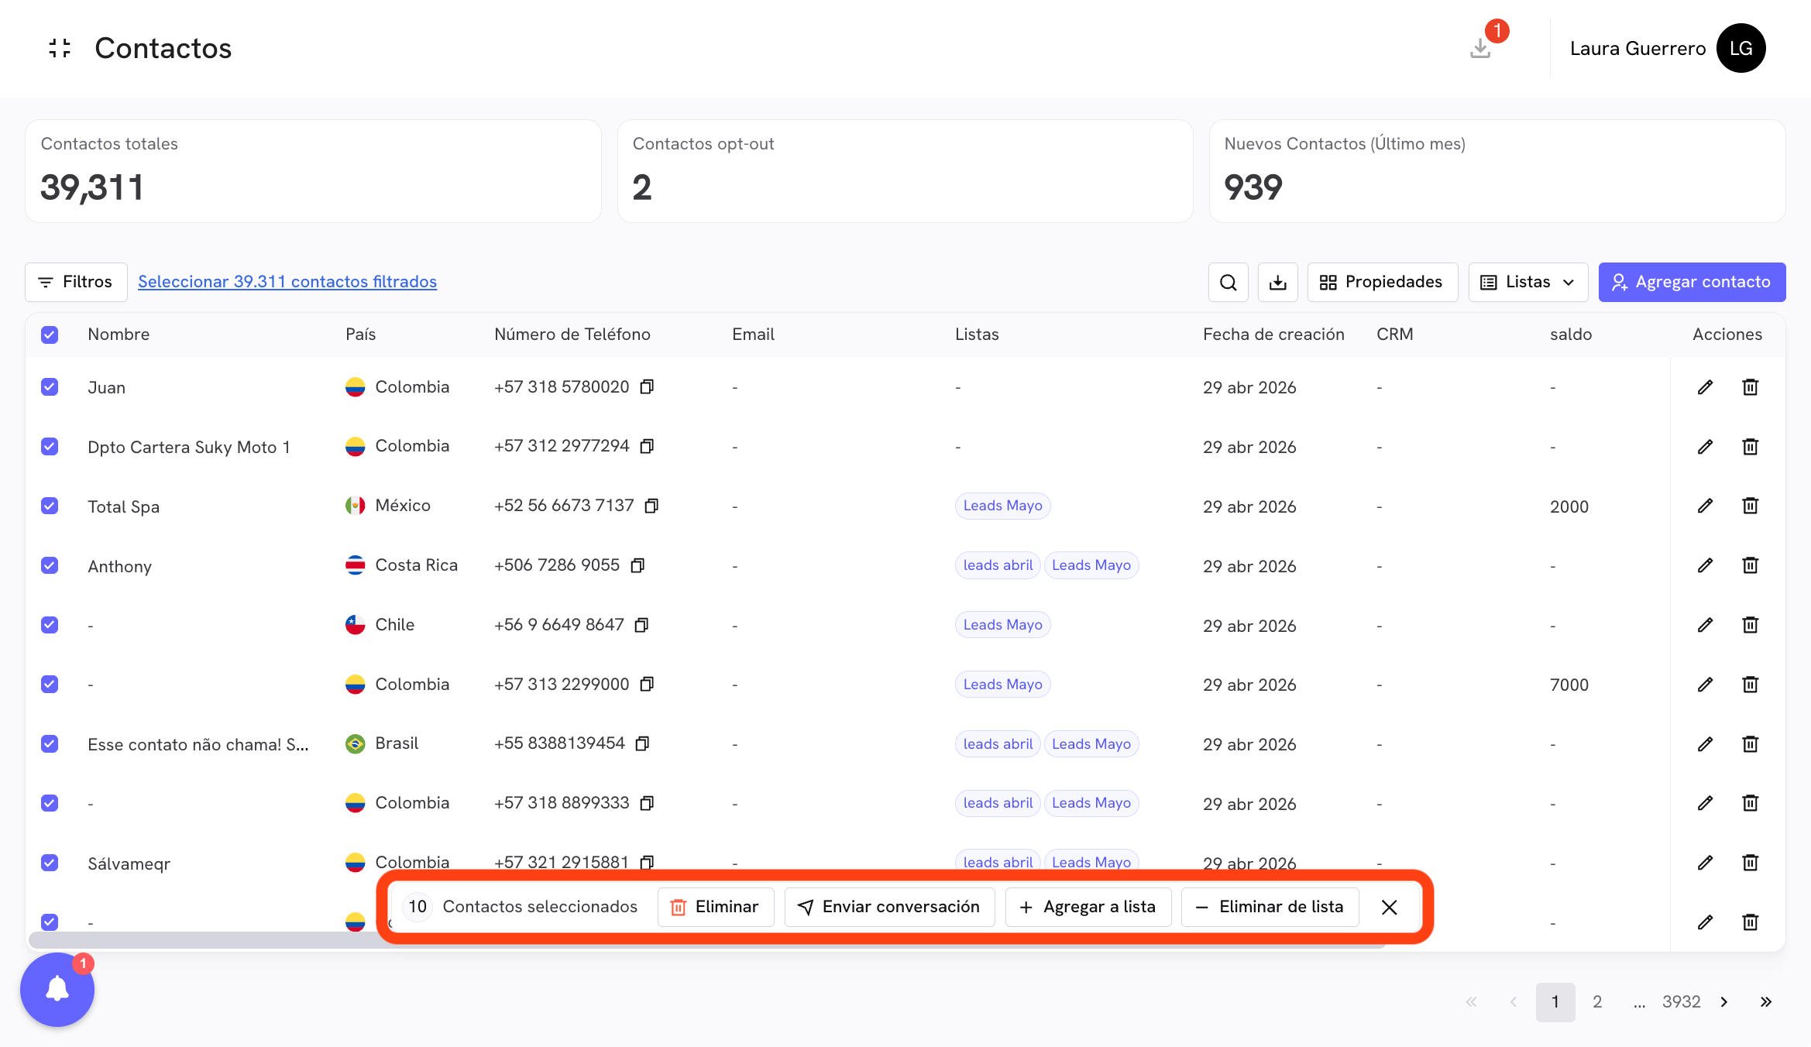Screen dimensions: 1811x1047
Task: Uncheck the select-all header checkbox
Action: click(x=50, y=335)
